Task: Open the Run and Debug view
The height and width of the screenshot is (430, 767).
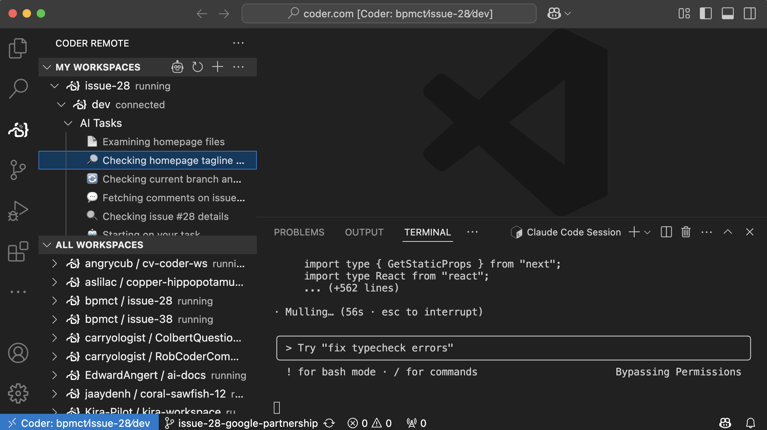Action: 18,210
